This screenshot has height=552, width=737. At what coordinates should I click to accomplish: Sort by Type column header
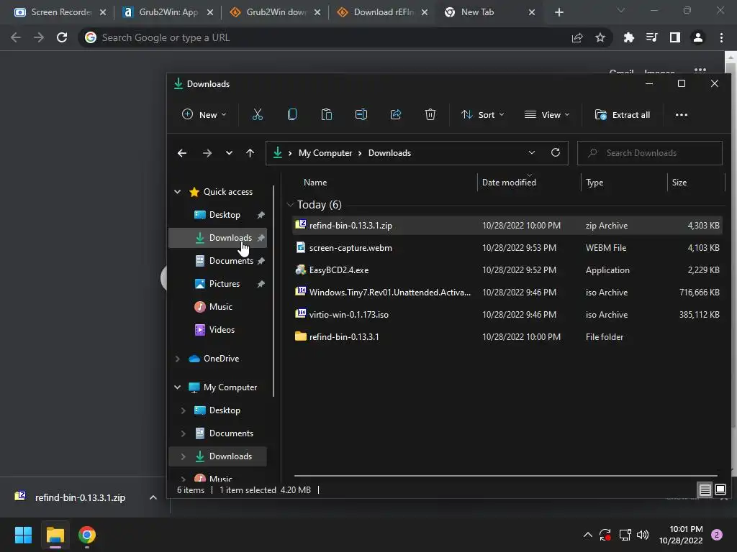pos(594,183)
